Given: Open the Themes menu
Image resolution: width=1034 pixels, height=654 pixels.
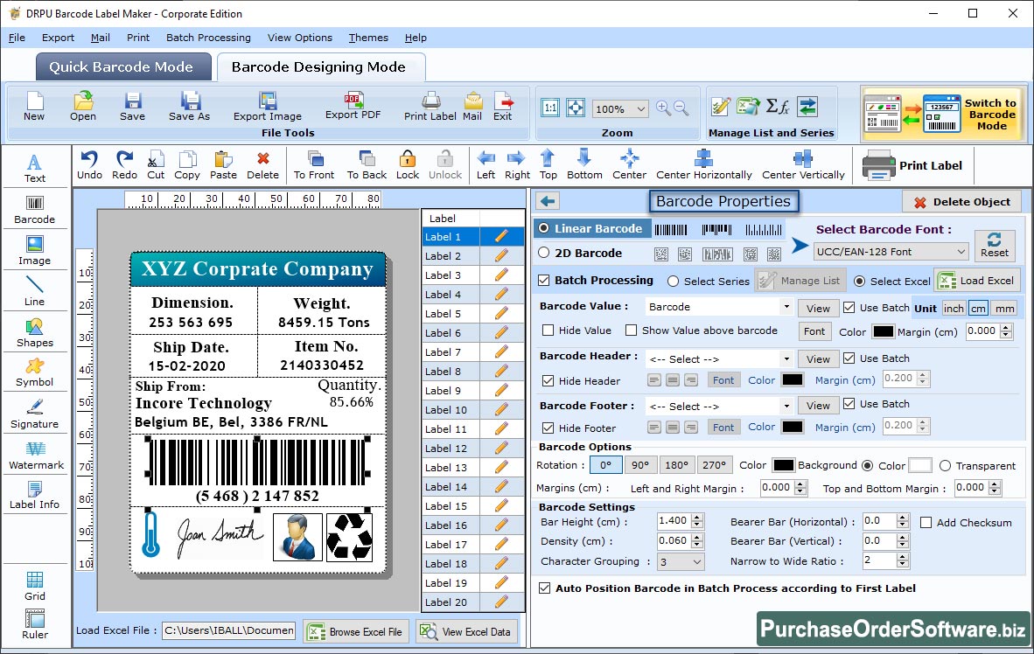Looking at the screenshot, I should coord(368,38).
